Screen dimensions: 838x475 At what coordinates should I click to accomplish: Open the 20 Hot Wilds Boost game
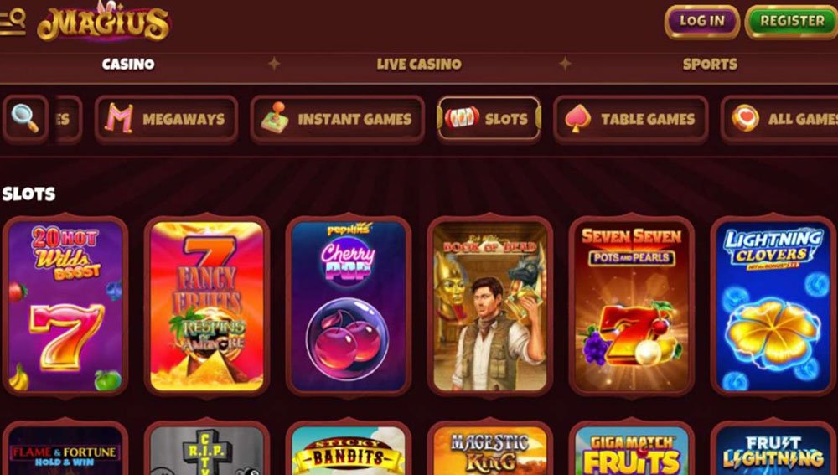pyautogui.click(x=65, y=307)
